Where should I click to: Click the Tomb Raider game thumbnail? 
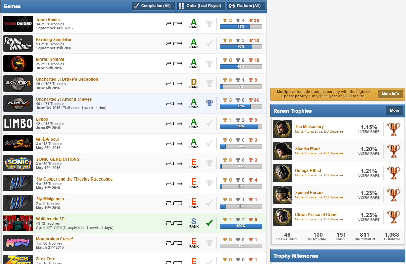pos(18,24)
